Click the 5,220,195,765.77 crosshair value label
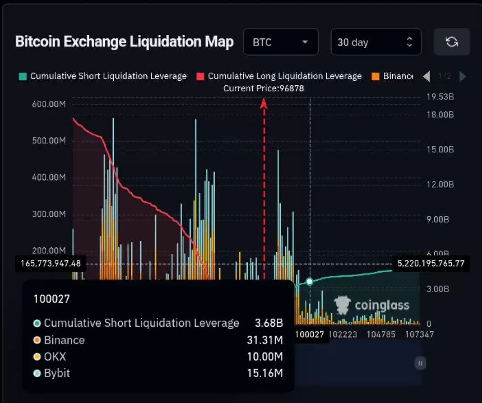 point(431,263)
